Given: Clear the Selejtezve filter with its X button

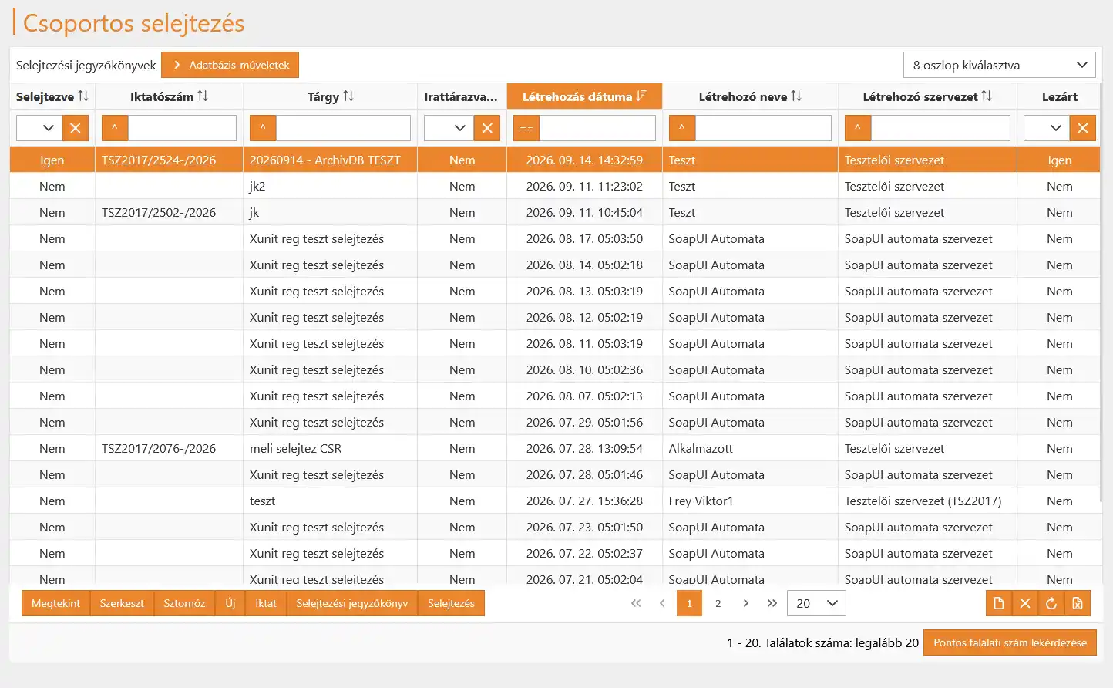Looking at the screenshot, I should click(76, 128).
